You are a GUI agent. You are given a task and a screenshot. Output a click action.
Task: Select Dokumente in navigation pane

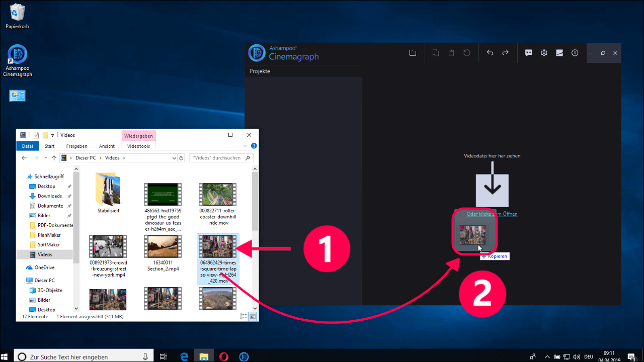pos(50,206)
